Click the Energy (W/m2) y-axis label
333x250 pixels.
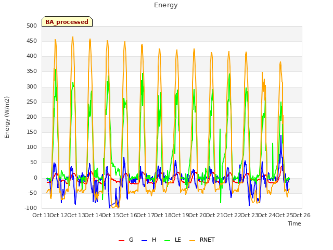7,117
